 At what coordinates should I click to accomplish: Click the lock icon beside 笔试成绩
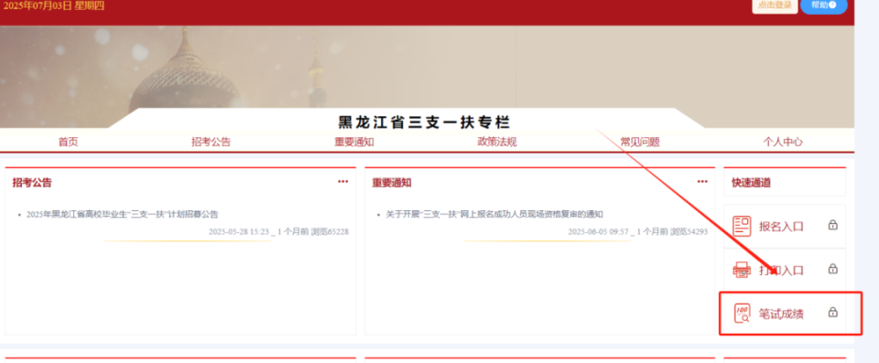click(x=833, y=313)
